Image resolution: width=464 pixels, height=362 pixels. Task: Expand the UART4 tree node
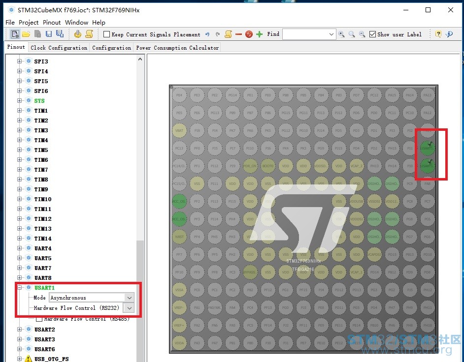(x=20, y=248)
